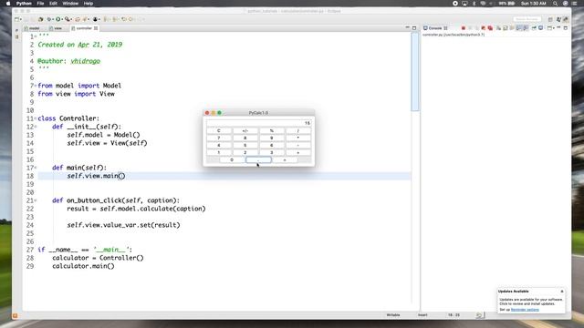Click the 8 key in PyCalc
The image size is (584, 328).
(x=245, y=138)
